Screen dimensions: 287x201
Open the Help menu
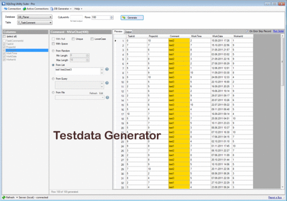click(78, 9)
